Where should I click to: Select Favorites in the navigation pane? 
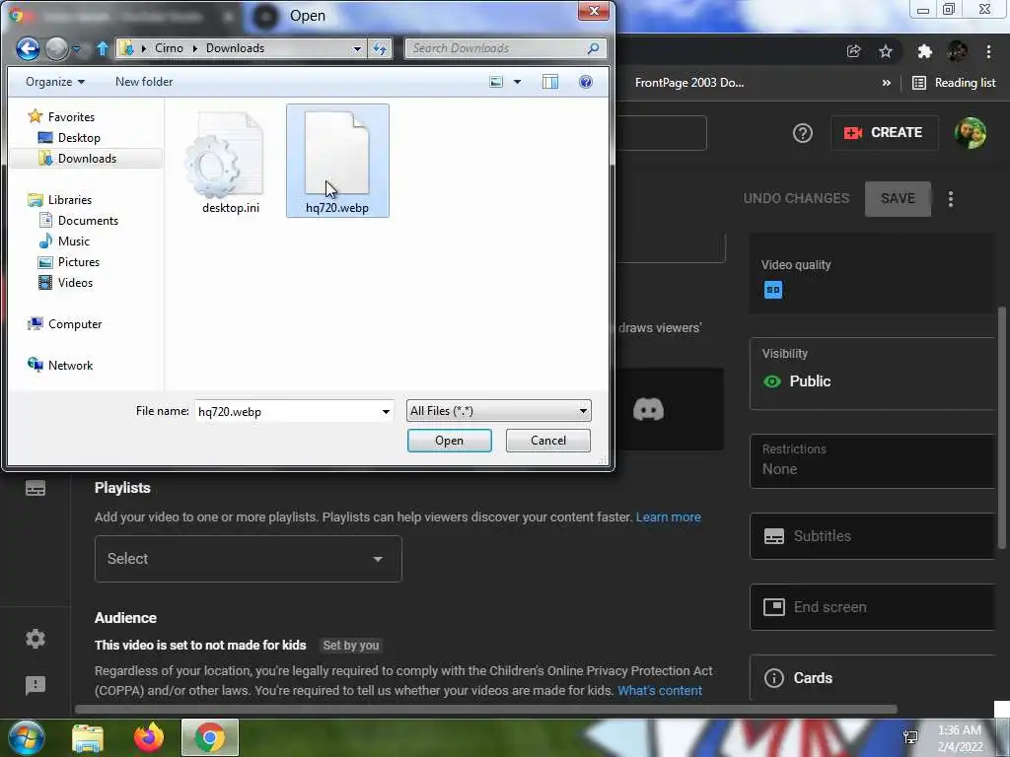point(71,117)
